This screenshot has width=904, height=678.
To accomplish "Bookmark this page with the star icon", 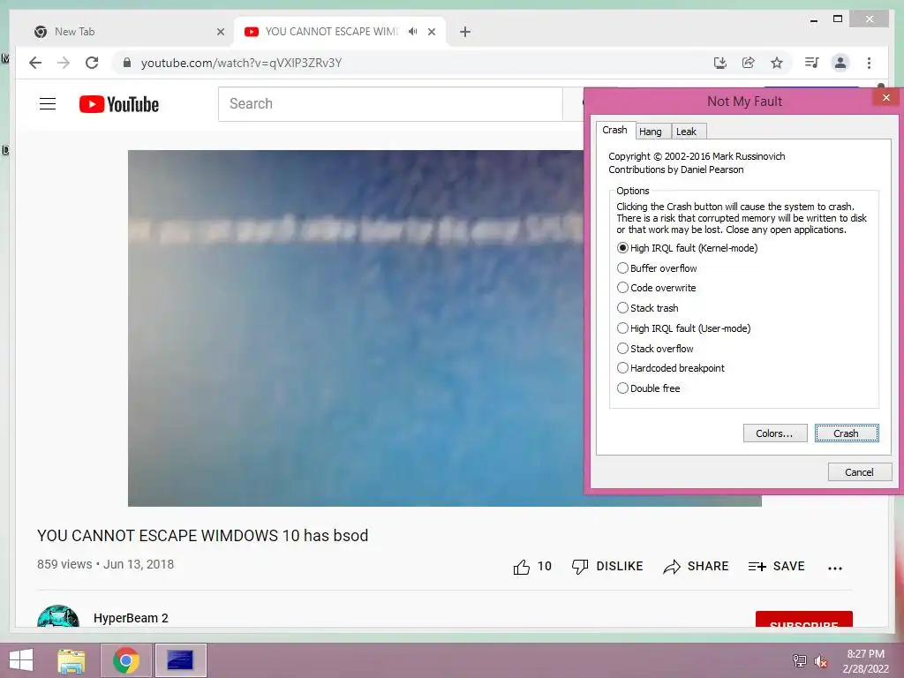I will tap(777, 63).
